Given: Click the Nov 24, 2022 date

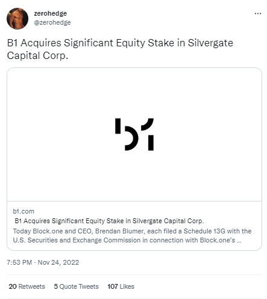Looking at the screenshot, I should [x=58, y=262].
